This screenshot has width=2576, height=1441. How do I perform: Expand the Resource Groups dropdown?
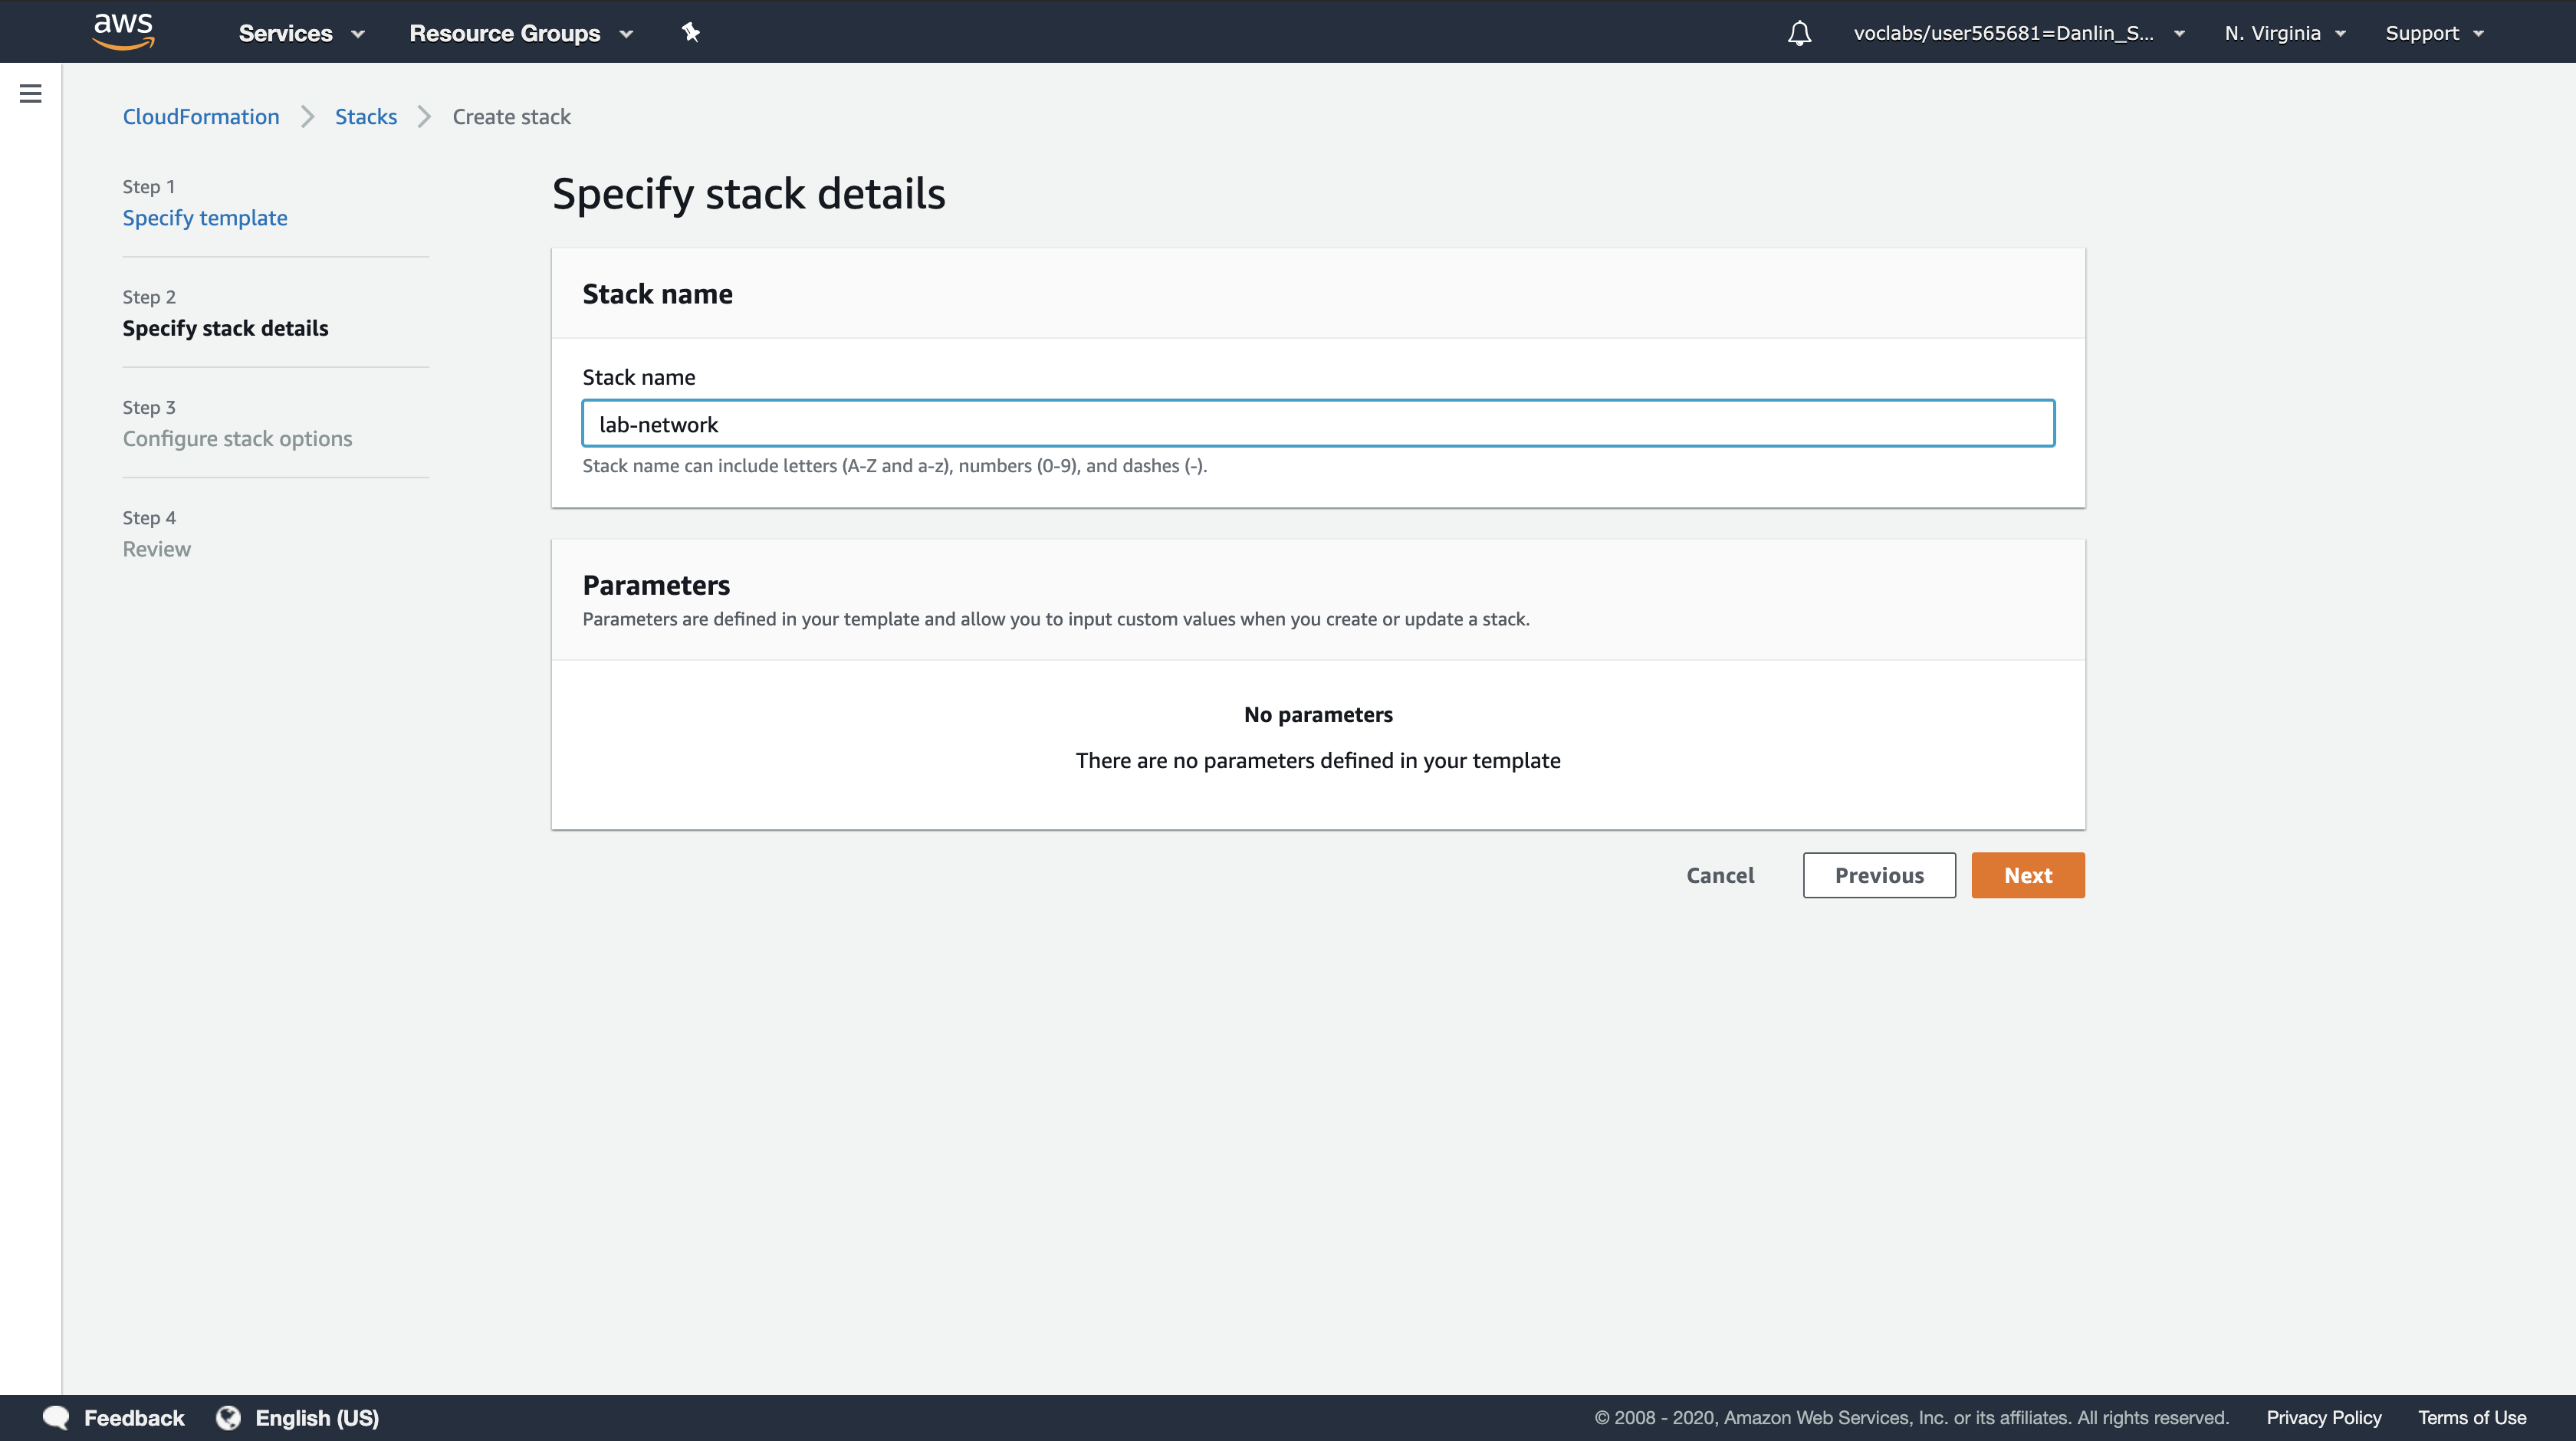point(520,33)
